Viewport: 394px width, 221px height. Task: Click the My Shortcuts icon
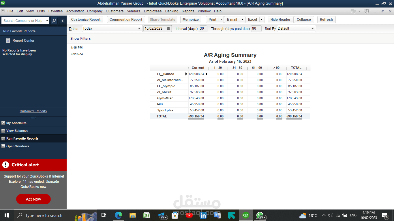[x=3, y=123]
